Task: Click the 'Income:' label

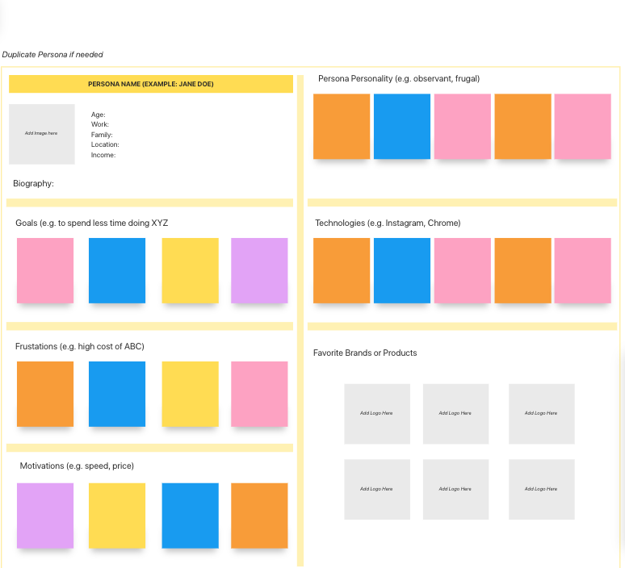Action: coord(103,155)
